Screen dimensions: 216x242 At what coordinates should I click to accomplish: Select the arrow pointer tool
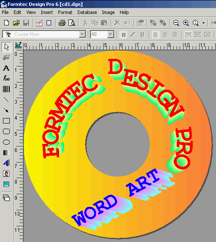click(6, 47)
